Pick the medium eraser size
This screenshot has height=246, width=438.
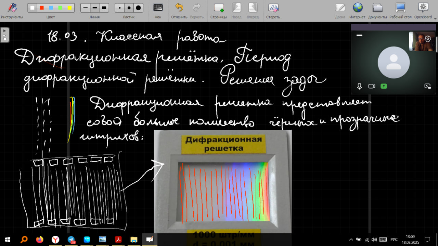tap(129, 8)
